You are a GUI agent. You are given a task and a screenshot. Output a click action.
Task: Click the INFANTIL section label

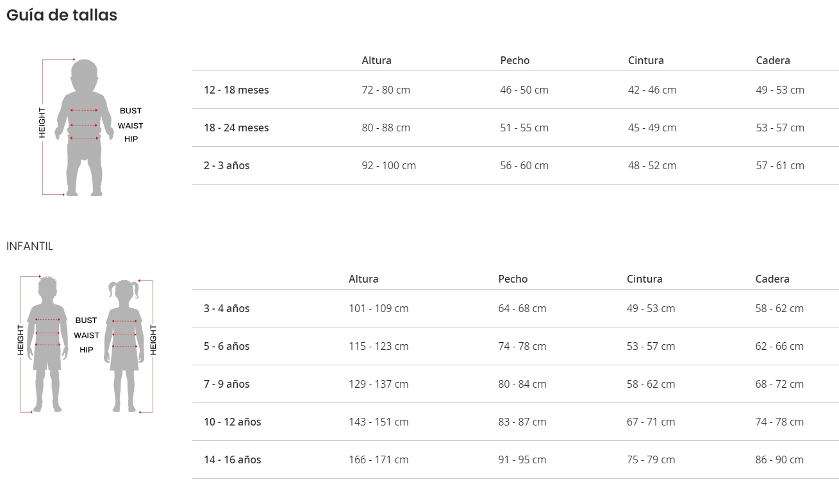[x=29, y=246]
